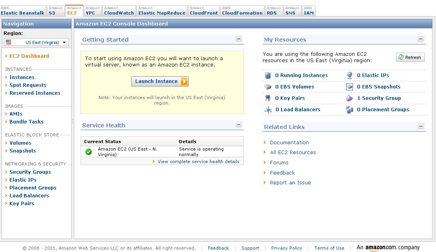Refresh the My Resources list
436x252 pixels.
(x=410, y=57)
